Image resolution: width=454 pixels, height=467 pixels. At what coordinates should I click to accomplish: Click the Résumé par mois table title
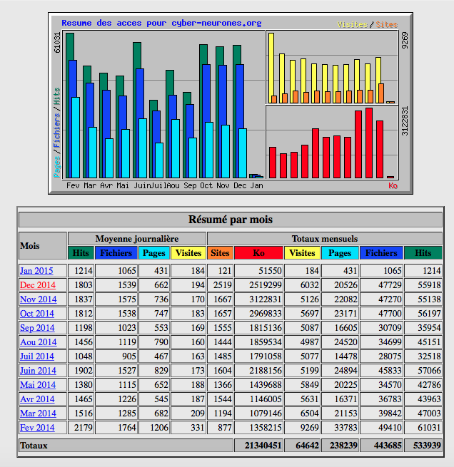pyautogui.click(x=230, y=220)
